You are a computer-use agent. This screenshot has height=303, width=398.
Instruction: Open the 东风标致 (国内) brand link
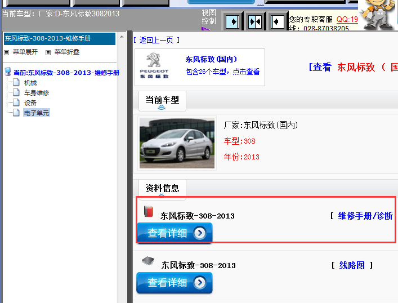click(211, 59)
